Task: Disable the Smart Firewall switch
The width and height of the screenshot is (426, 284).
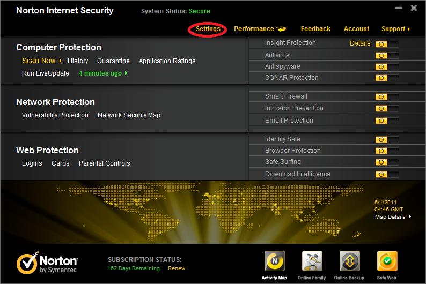Action: pos(387,97)
